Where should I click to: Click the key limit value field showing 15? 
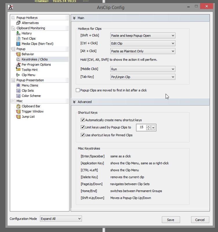click(142, 127)
